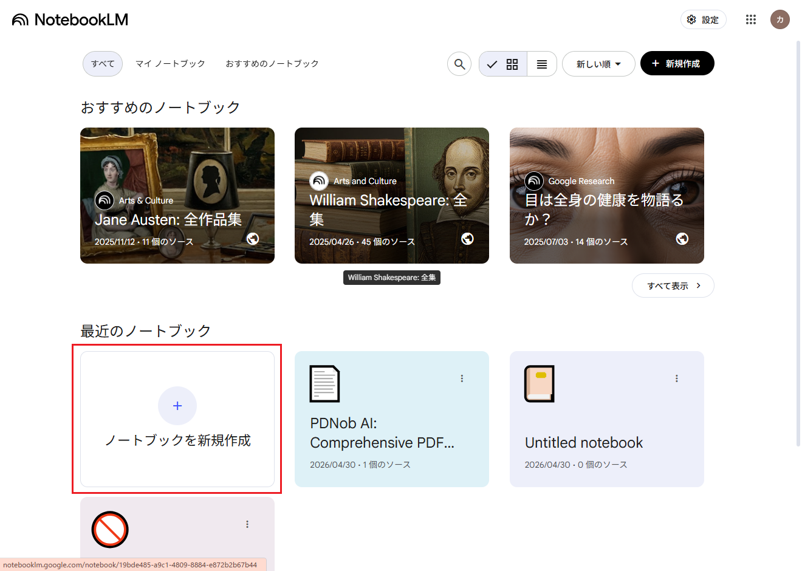This screenshot has height=571, width=802.
Task: Open the account avatar menu
Action: tap(780, 19)
